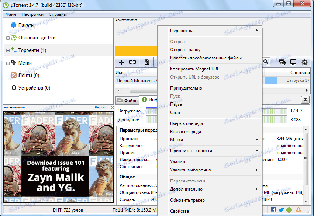Click the Add Torrent from URL link icon

(132, 62)
